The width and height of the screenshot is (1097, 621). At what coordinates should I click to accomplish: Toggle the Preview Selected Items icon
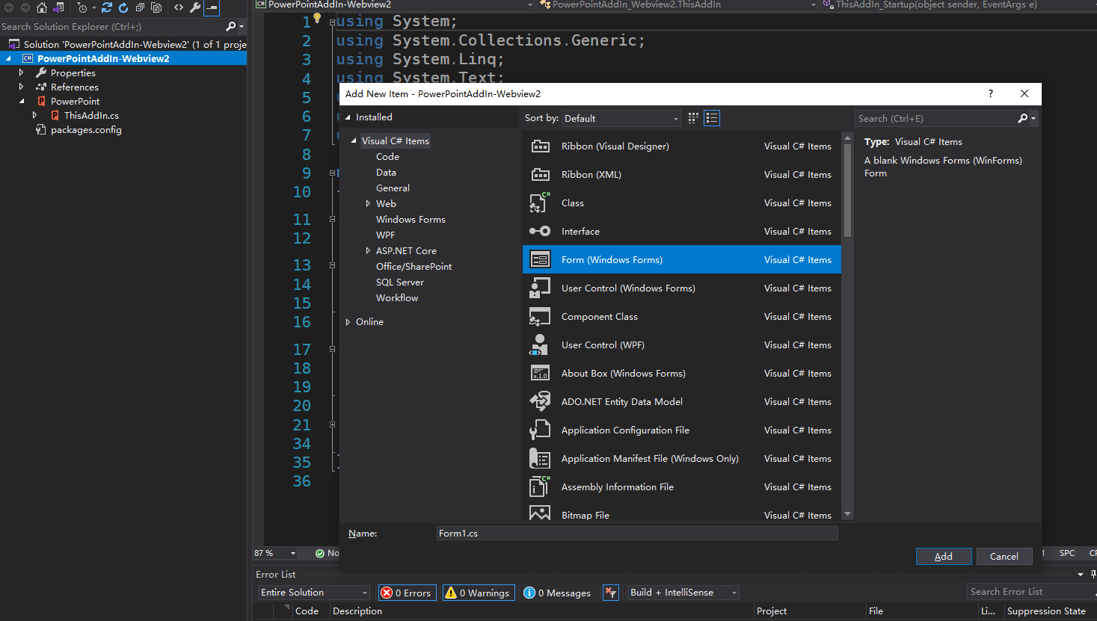[x=212, y=7]
